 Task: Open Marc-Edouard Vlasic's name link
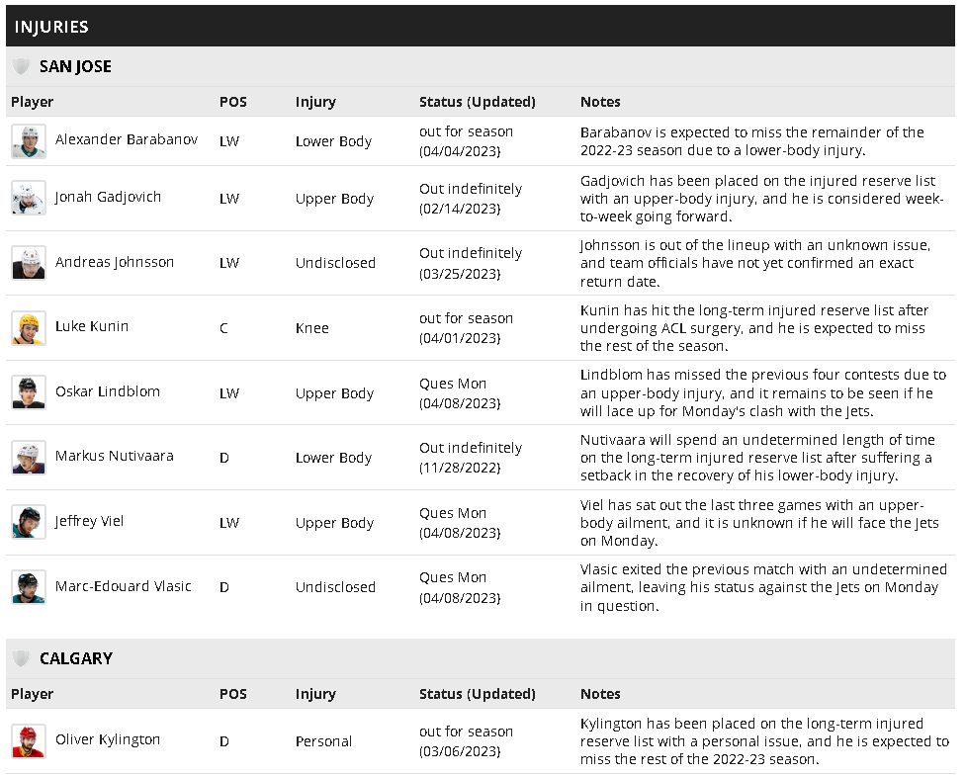click(124, 586)
